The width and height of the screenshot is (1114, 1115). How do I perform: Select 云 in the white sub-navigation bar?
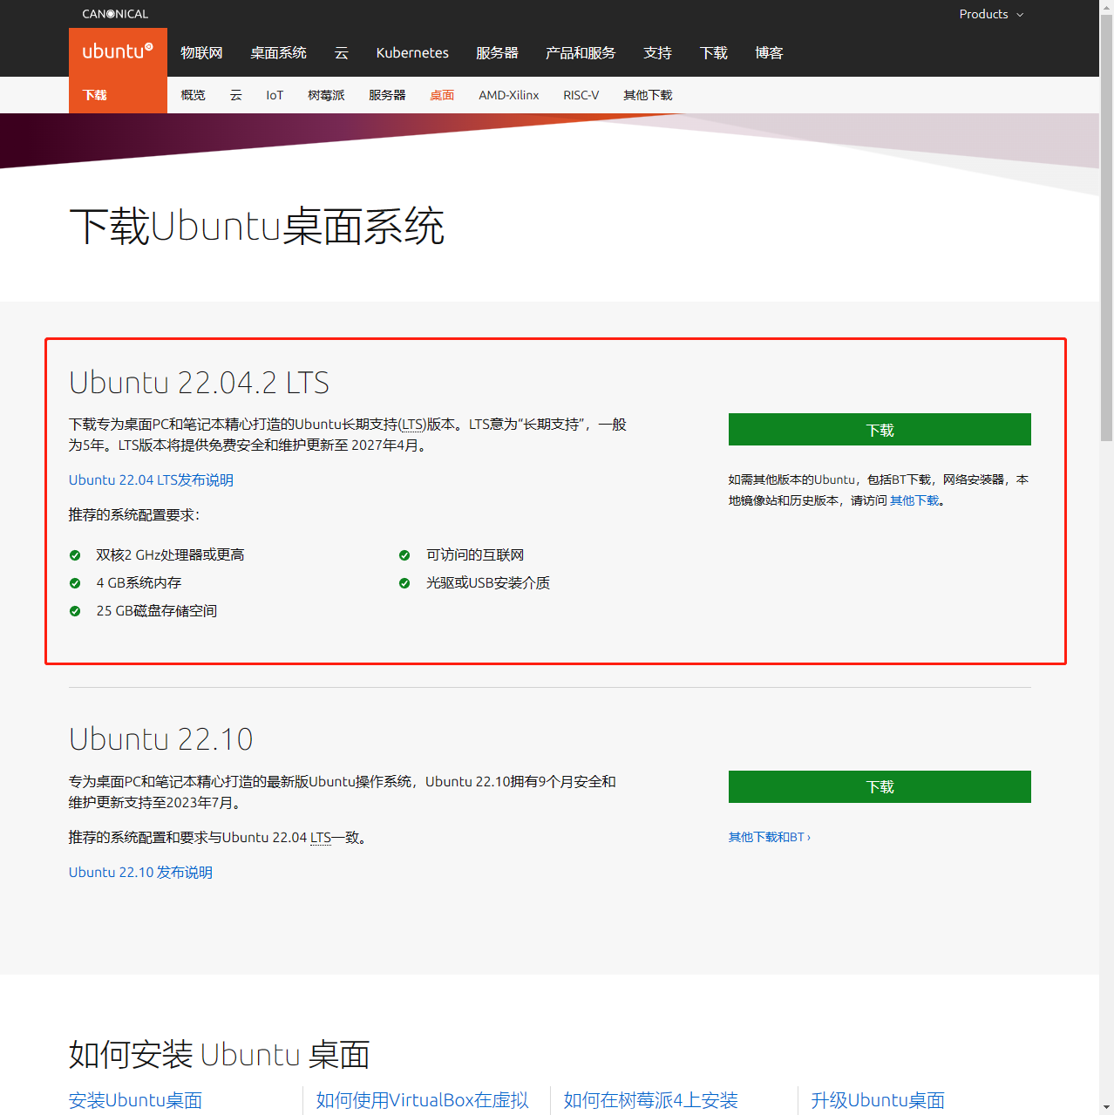(x=236, y=95)
